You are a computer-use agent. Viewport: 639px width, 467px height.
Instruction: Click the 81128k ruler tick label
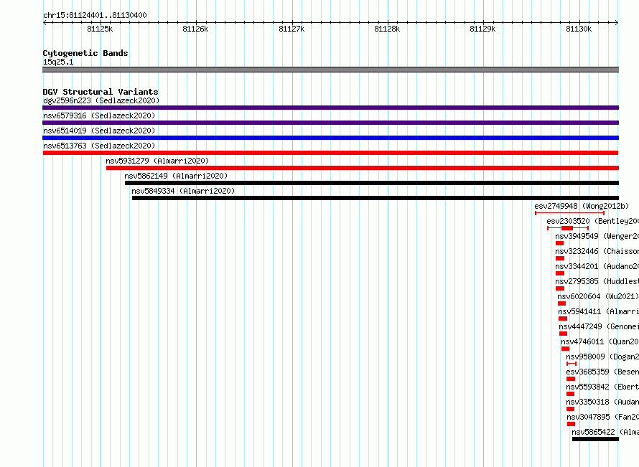[x=387, y=29]
